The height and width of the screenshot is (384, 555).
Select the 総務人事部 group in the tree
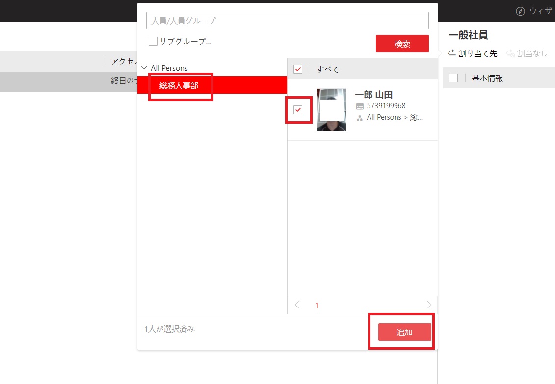pyautogui.click(x=180, y=85)
